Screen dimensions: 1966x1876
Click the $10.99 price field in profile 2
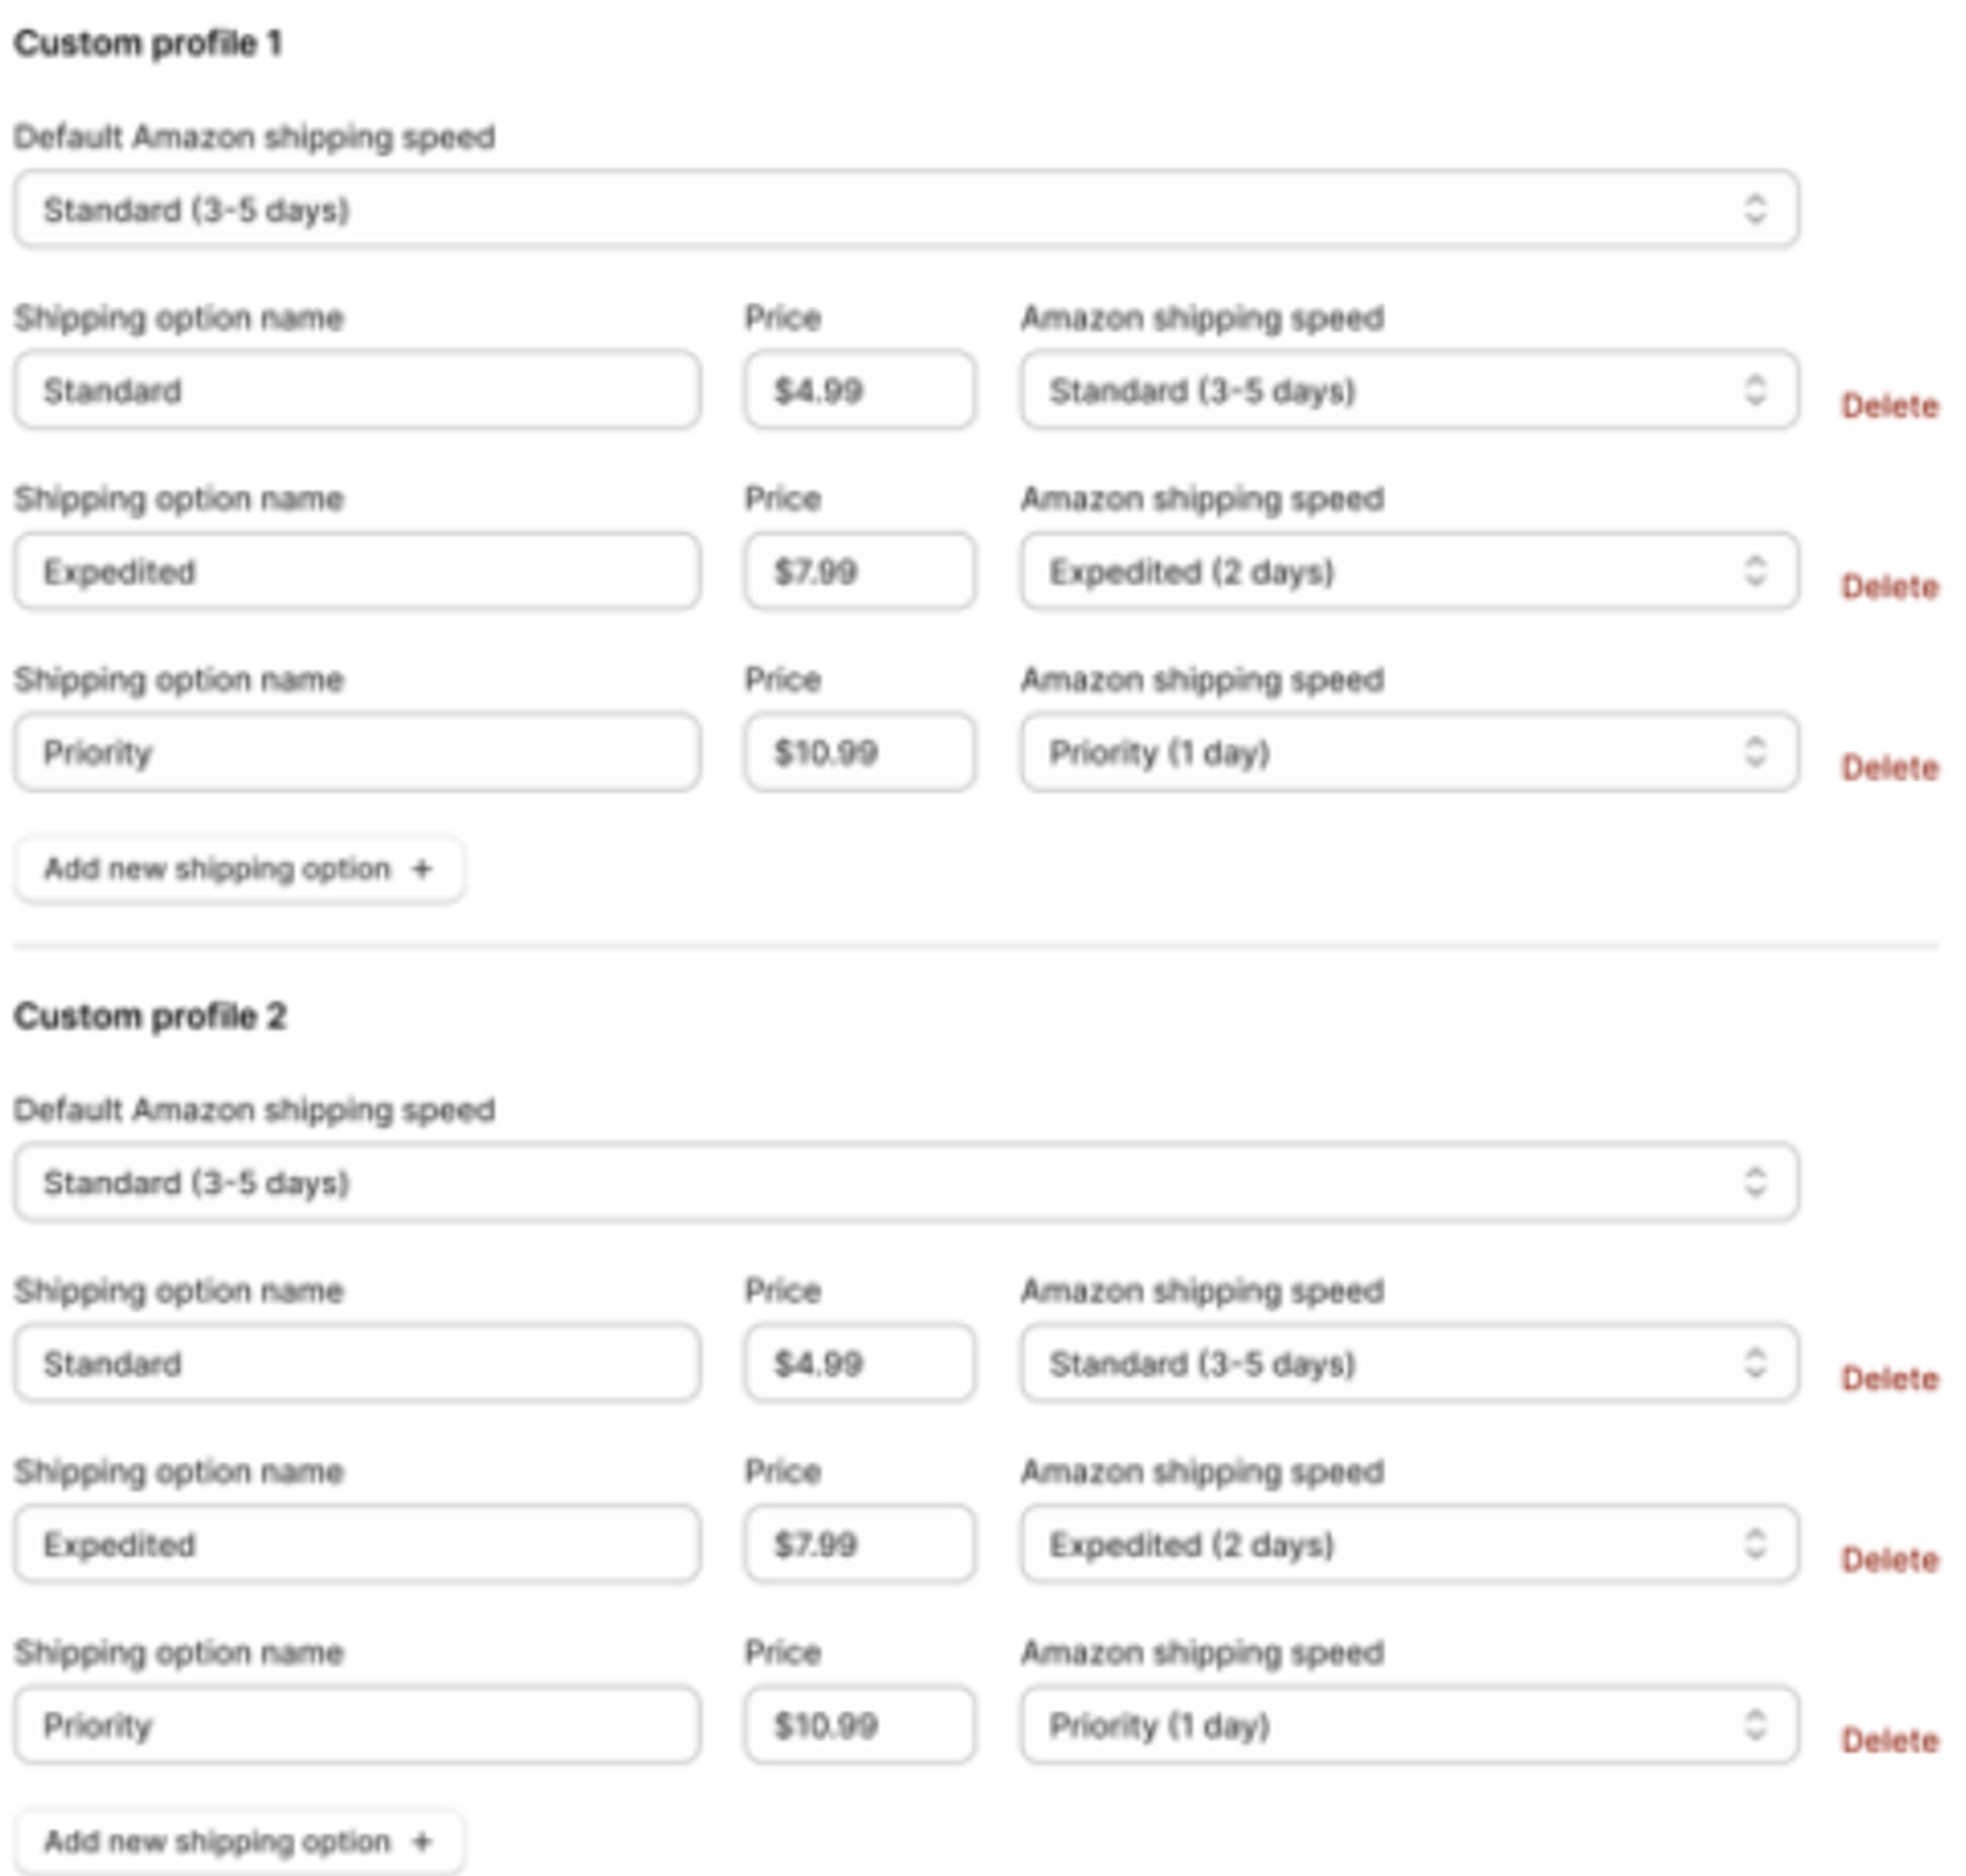858,1724
